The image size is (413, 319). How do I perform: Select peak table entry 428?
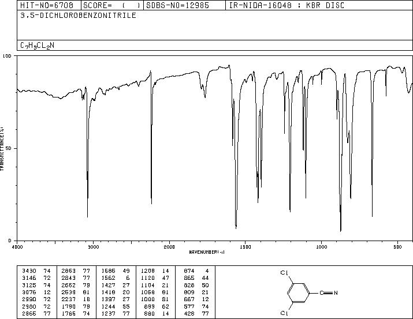pos(196,313)
